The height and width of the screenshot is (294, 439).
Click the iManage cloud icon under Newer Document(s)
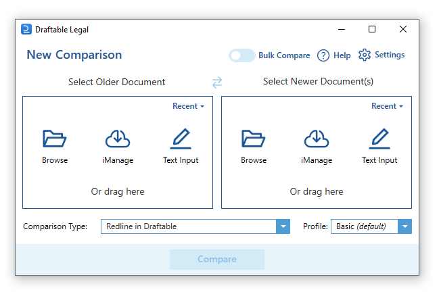coord(317,139)
